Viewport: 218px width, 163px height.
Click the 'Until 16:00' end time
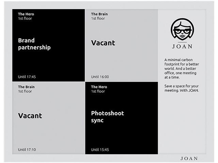click(100, 77)
